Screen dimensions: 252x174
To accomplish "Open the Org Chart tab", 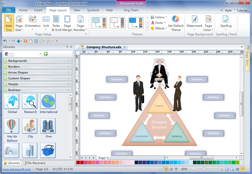I will coord(131,10).
